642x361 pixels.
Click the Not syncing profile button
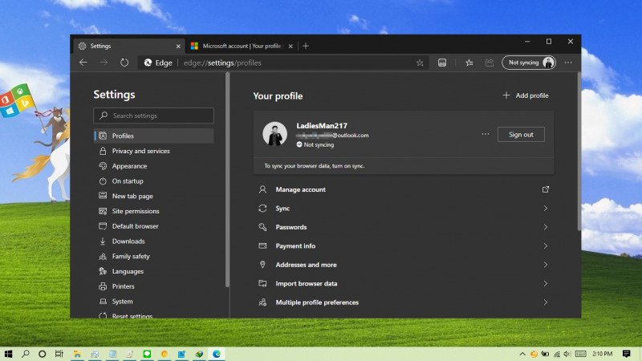[x=529, y=63]
